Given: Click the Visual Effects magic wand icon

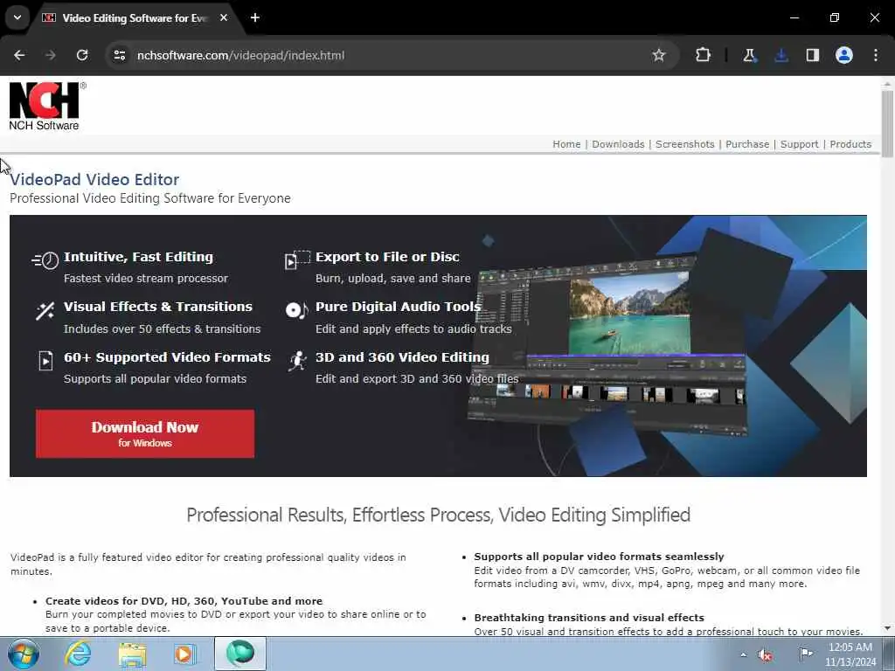Looking at the screenshot, I should 45,311.
